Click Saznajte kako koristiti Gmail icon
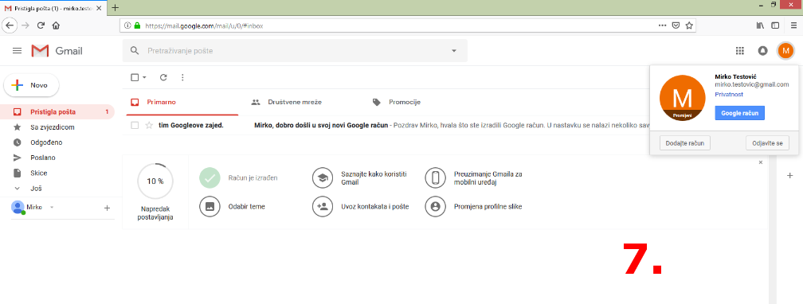The height and width of the screenshot is (304, 803). click(x=322, y=177)
